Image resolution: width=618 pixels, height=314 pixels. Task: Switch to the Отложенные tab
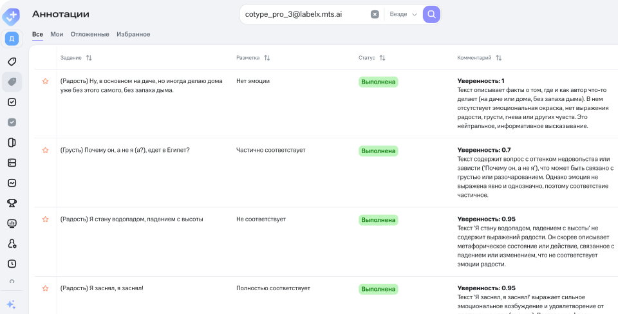click(90, 34)
